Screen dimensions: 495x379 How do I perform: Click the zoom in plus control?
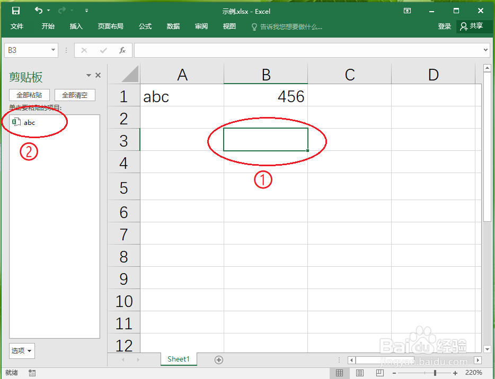click(x=455, y=372)
